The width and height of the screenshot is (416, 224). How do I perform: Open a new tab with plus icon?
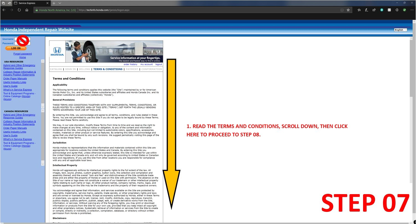click(x=54, y=3)
